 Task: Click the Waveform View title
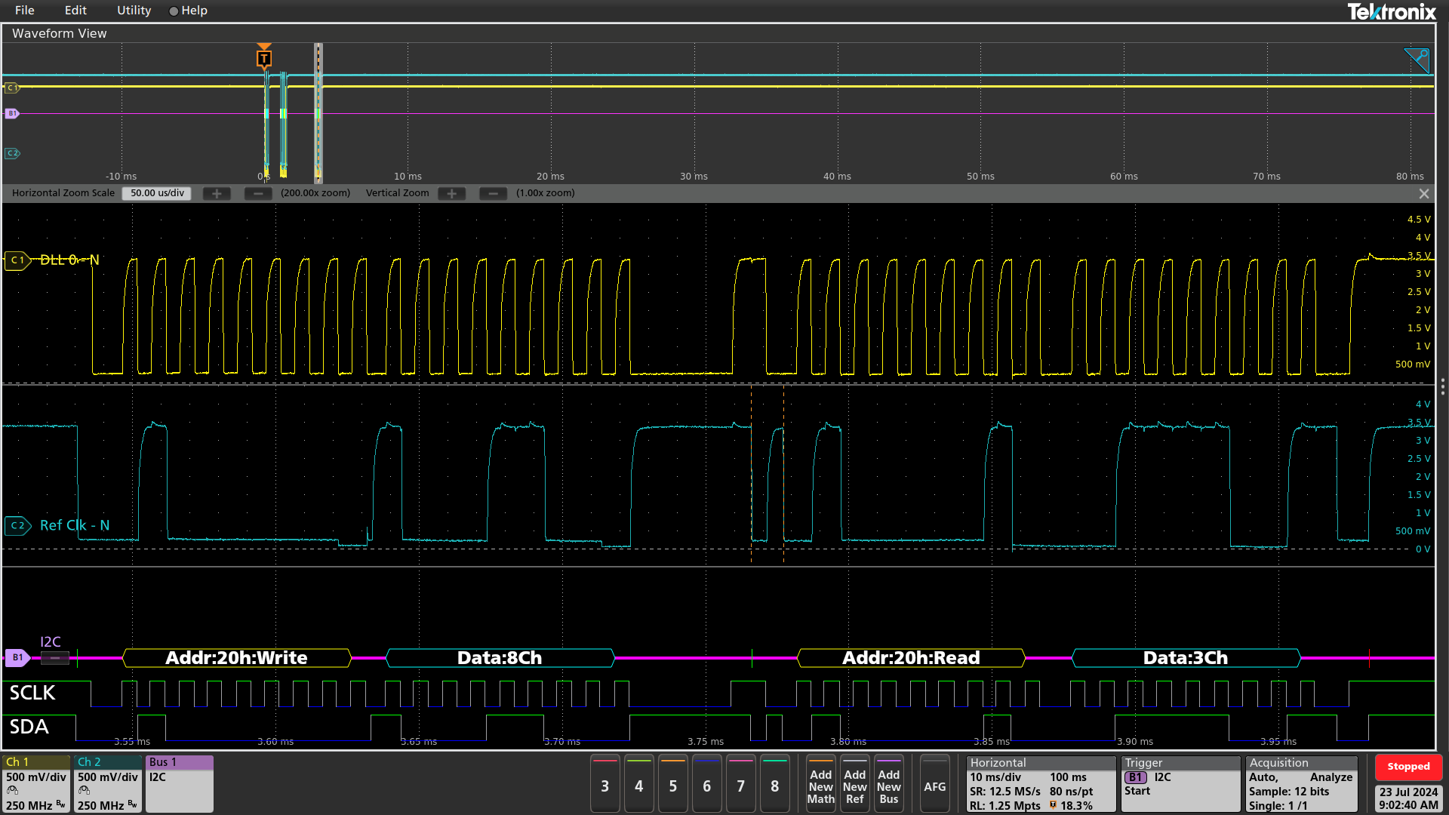click(60, 33)
